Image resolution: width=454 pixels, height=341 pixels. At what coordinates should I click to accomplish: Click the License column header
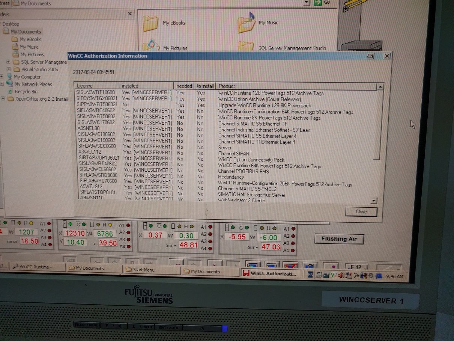click(x=97, y=86)
